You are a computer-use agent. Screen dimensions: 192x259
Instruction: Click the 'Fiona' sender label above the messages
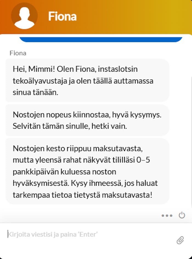click(x=18, y=53)
